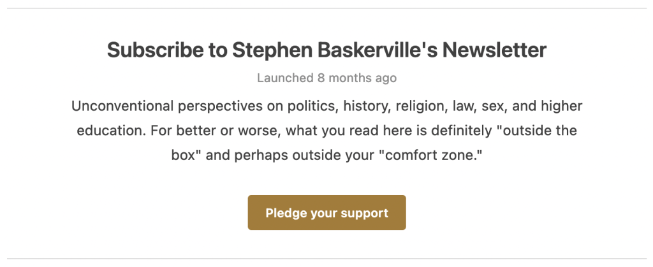
Task: Click the word "higher" ending the first line
Action: 563,105
